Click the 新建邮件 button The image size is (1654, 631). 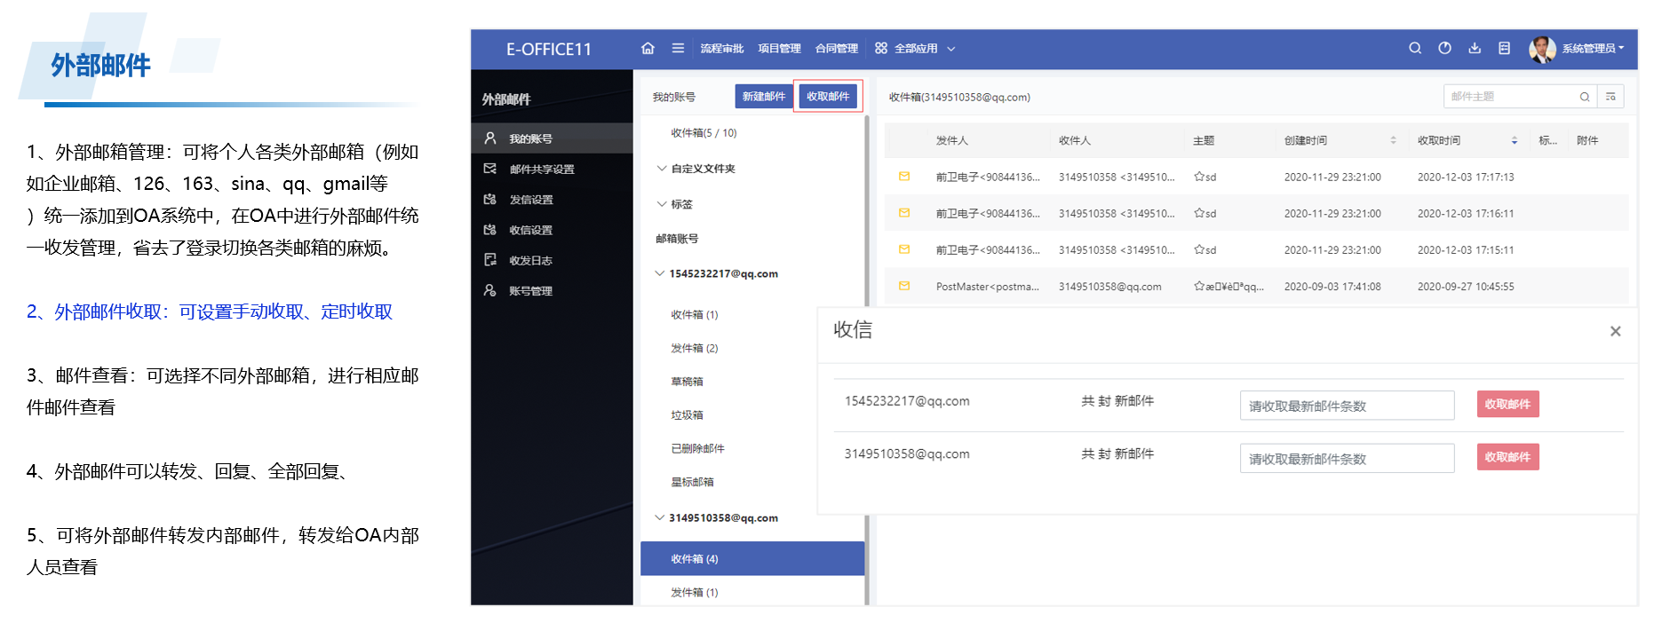click(764, 96)
